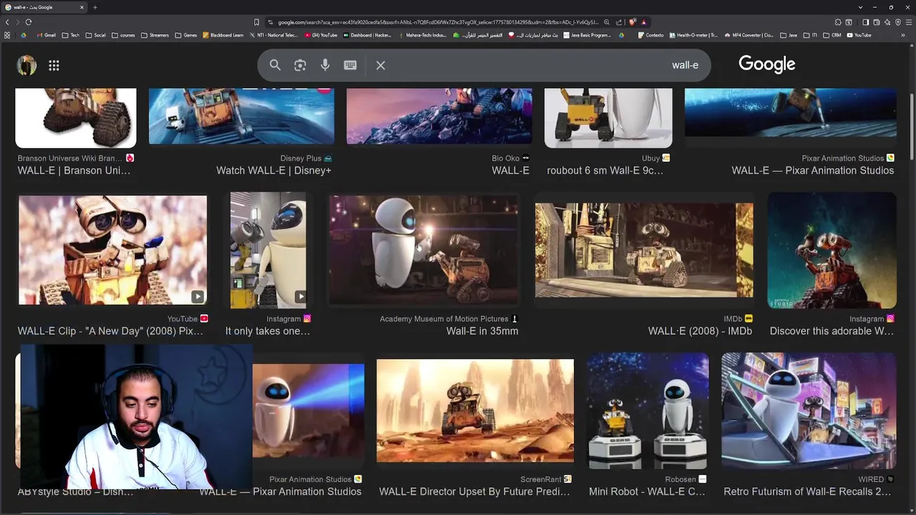Go back to the previous page

click(x=7, y=22)
